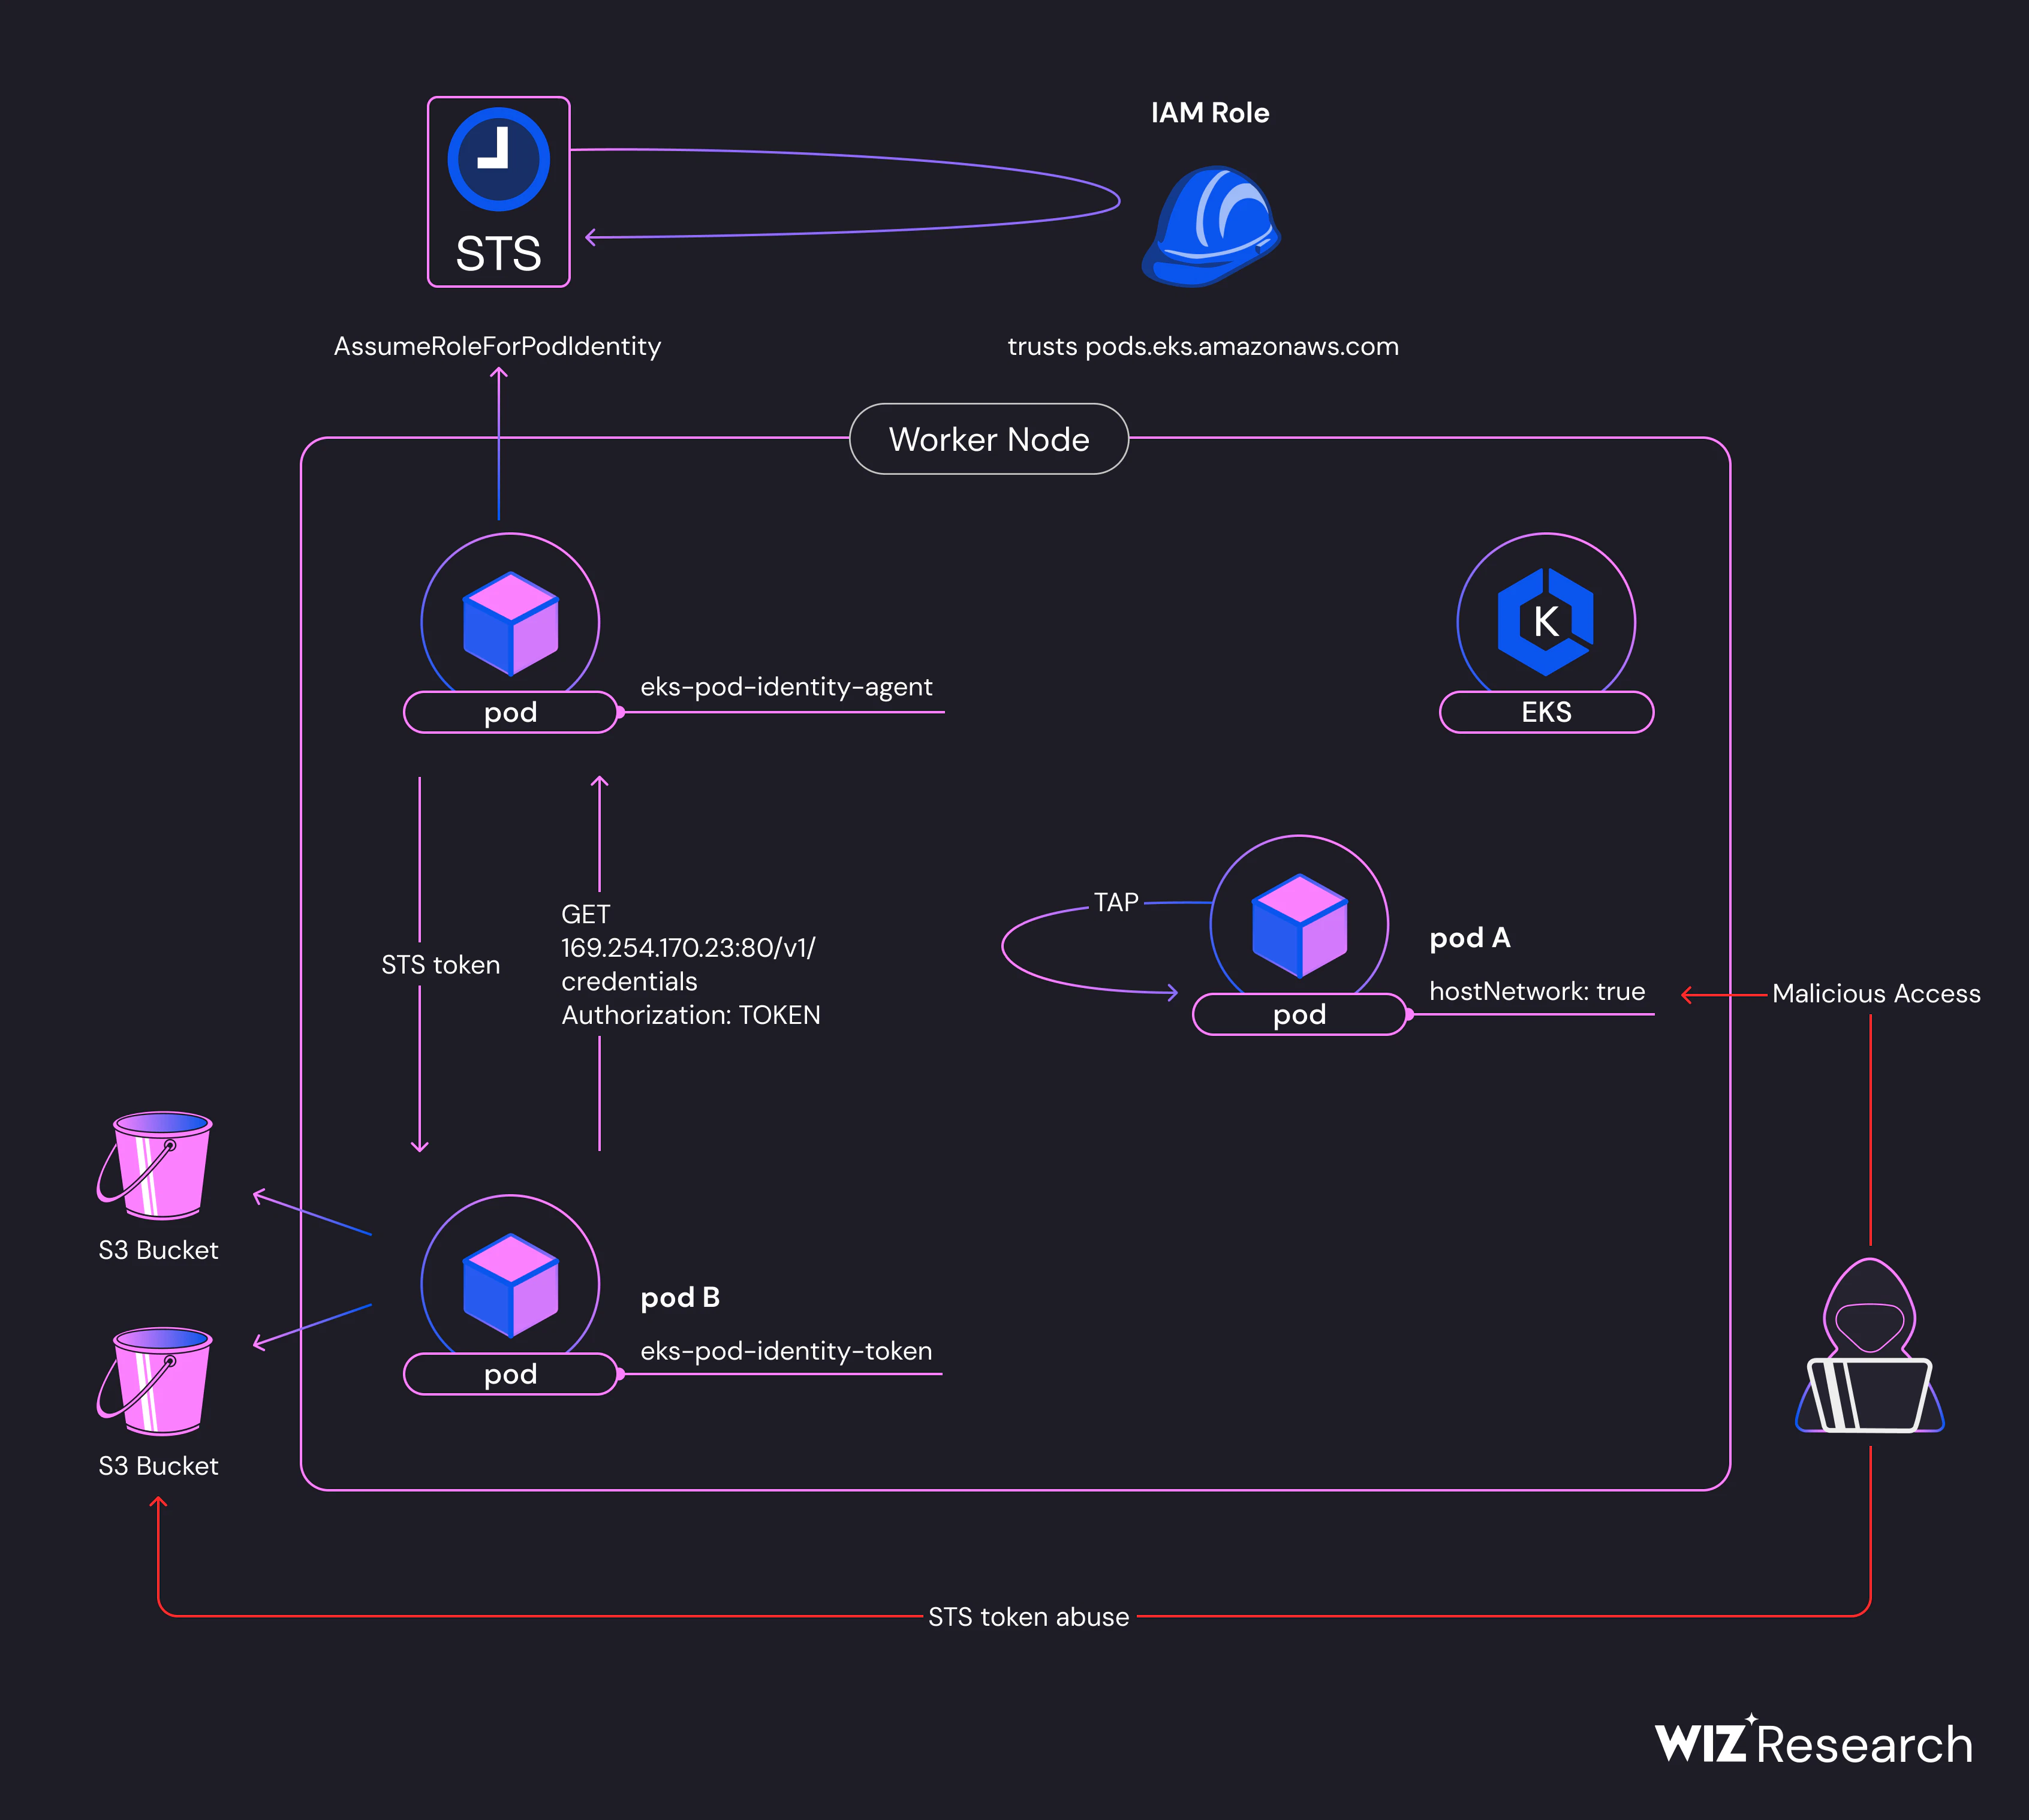The image size is (2029, 1820).
Task: Click the pod A cube icon
Action: pos(1299,925)
